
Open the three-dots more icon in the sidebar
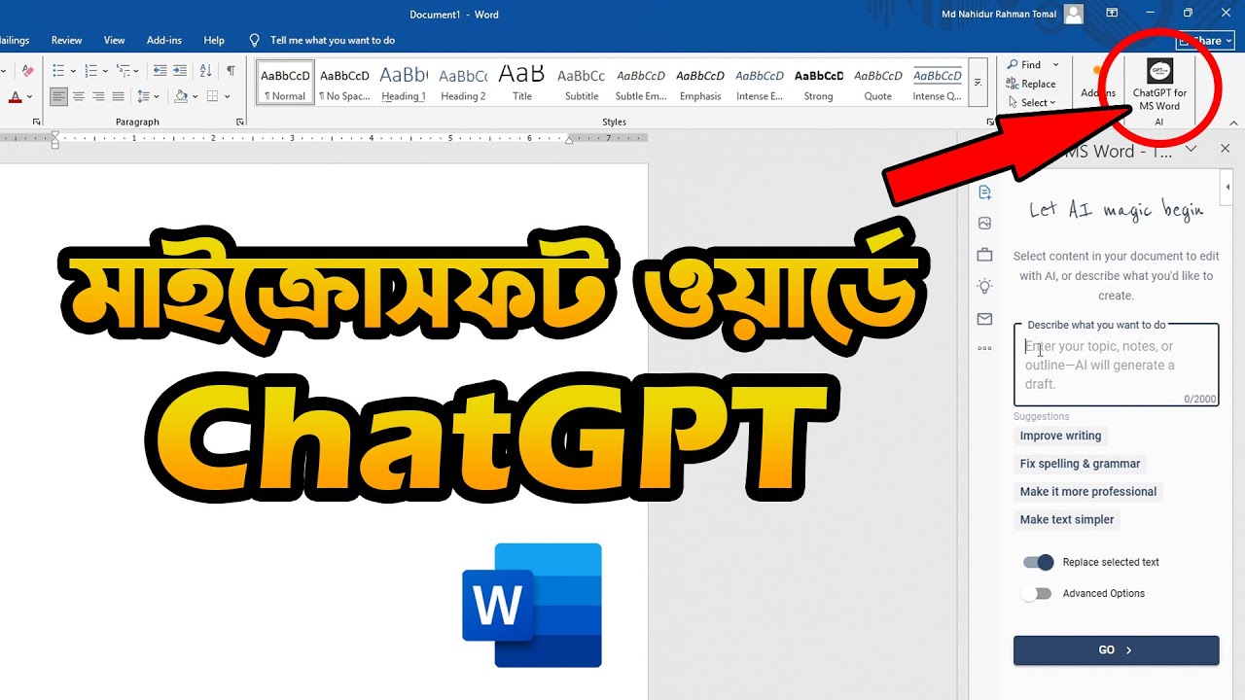click(985, 348)
